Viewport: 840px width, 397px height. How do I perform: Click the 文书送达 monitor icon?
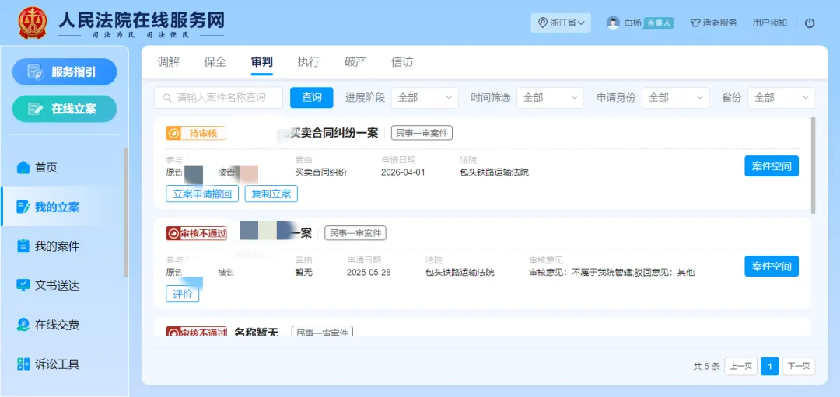[x=23, y=286]
